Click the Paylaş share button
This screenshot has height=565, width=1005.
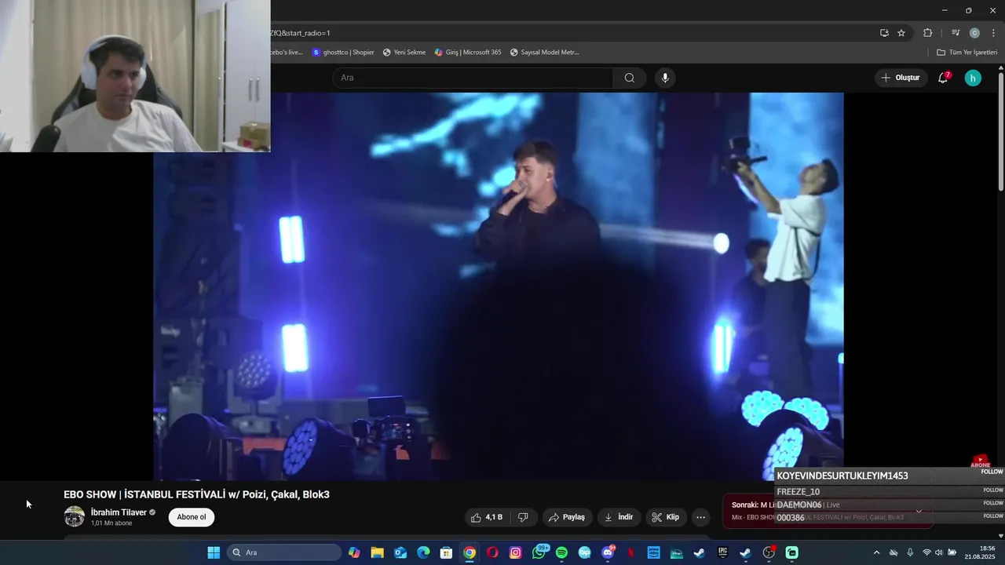click(x=567, y=517)
